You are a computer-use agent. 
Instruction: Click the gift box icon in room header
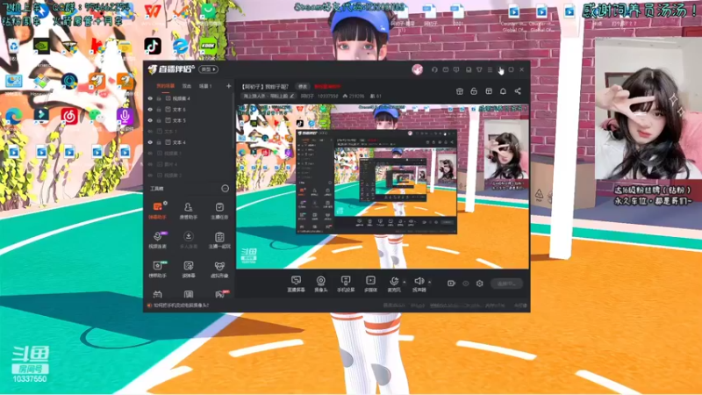point(459,91)
